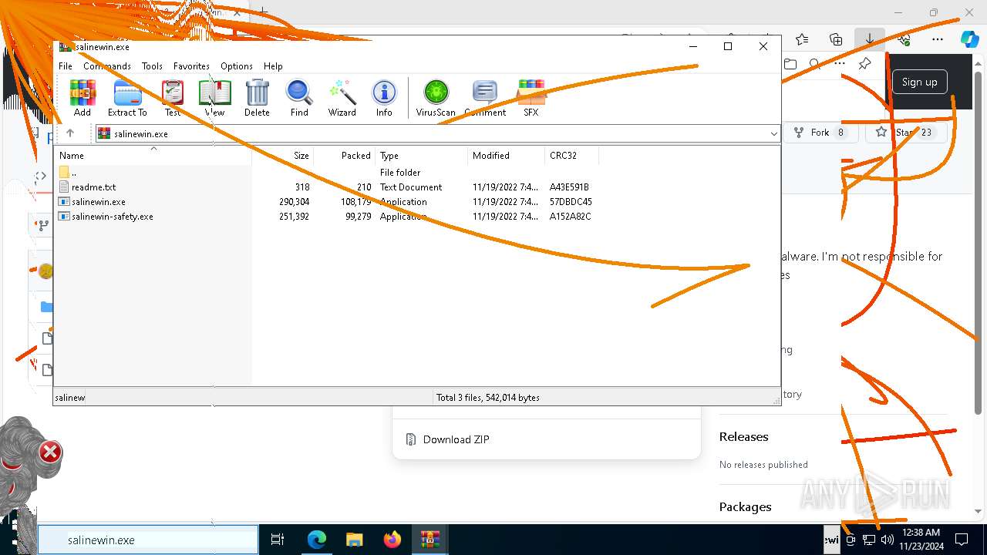Go up one folder level arrow
The height and width of the screenshot is (555, 987).
tap(69, 133)
